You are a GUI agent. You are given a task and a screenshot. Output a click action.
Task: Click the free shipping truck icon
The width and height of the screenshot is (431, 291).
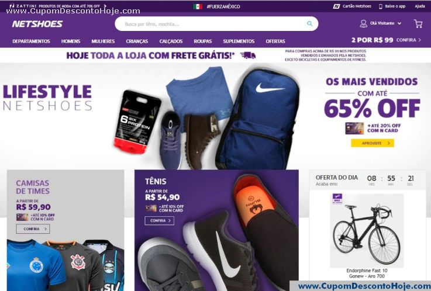248,56
